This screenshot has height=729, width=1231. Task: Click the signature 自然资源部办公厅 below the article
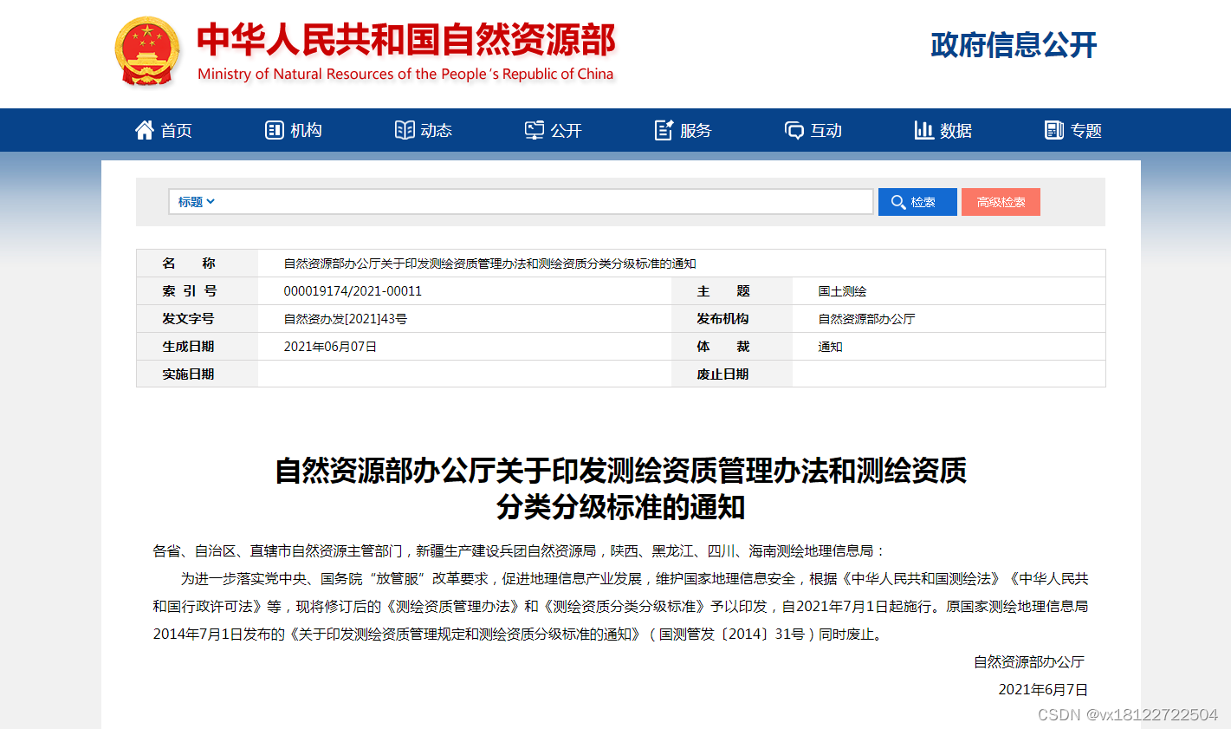point(1029,662)
